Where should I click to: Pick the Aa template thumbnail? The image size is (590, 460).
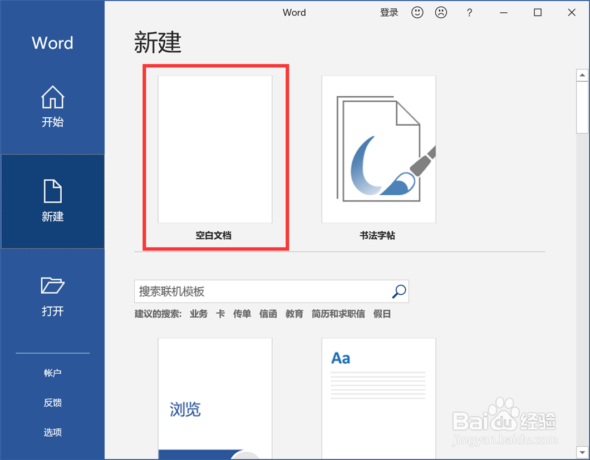(378, 398)
